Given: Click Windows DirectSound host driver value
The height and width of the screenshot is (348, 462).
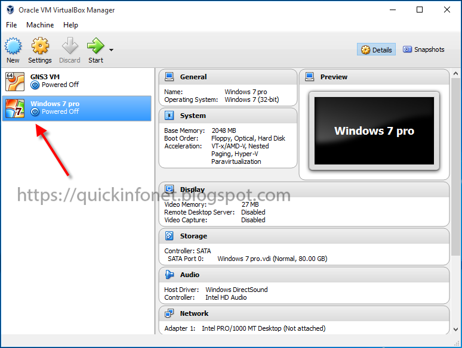Looking at the screenshot, I should [x=236, y=290].
